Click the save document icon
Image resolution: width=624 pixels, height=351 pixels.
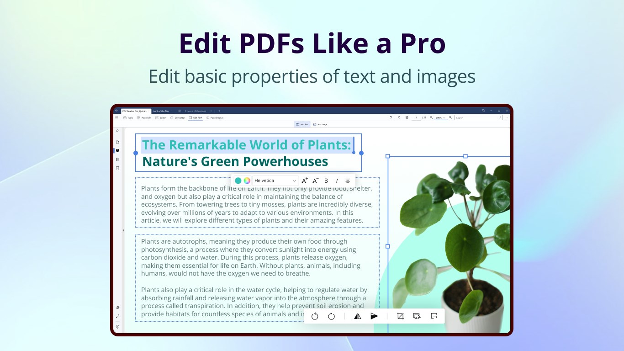[407, 117]
